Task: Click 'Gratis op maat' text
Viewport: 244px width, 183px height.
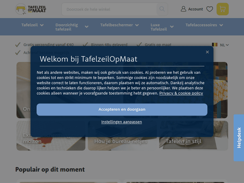Action: click(x=158, y=45)
